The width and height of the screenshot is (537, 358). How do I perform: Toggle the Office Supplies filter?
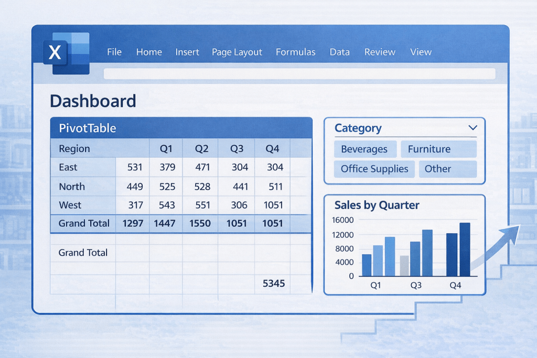coord(374,169)
